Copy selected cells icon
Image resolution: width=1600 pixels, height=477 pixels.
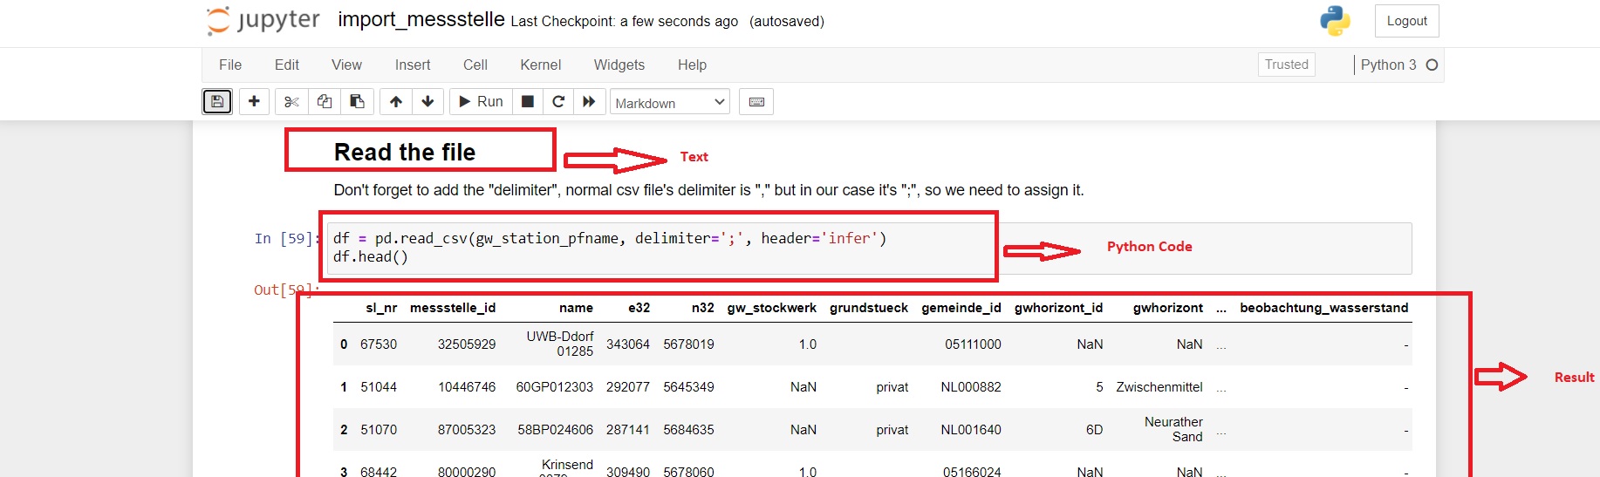click(x=325, y=102)
